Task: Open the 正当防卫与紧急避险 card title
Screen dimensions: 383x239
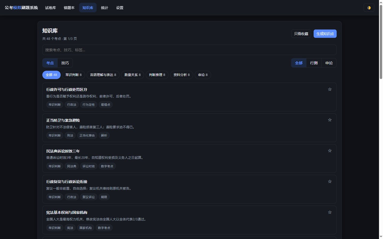Action: (63, 120)
